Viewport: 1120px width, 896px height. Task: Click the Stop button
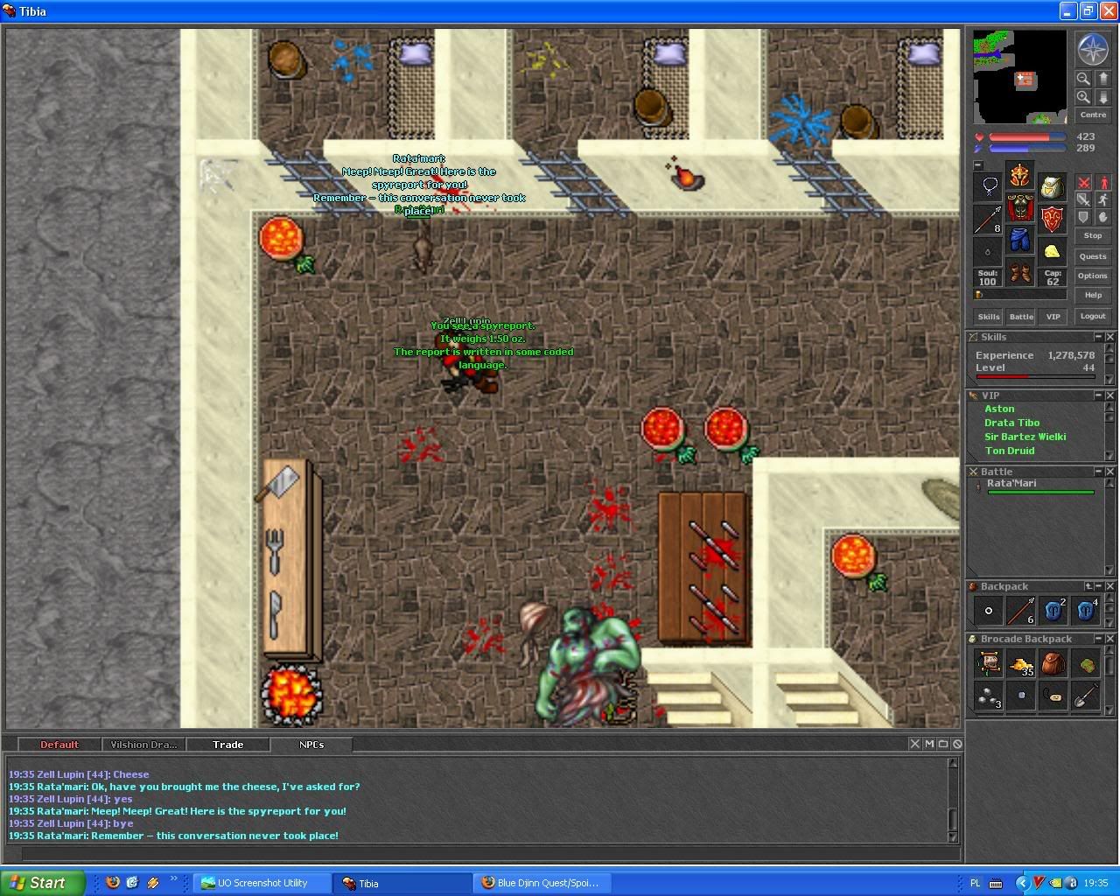[1093, 236]
